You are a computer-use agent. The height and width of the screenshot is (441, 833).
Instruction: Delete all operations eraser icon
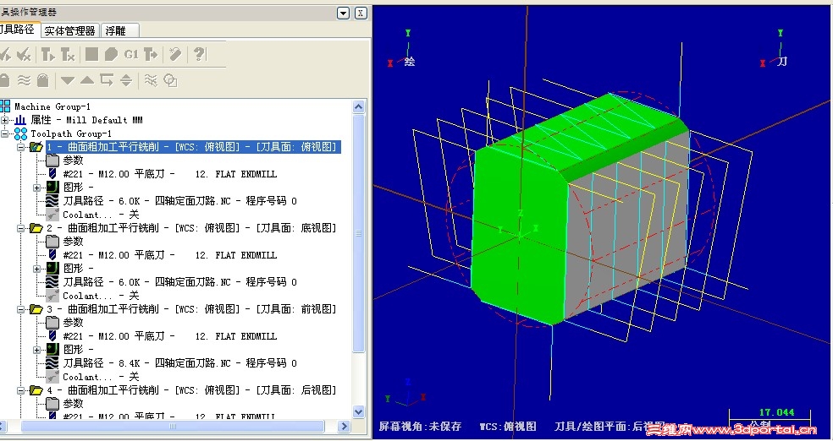pyautogui.click(x=174, y=54)
